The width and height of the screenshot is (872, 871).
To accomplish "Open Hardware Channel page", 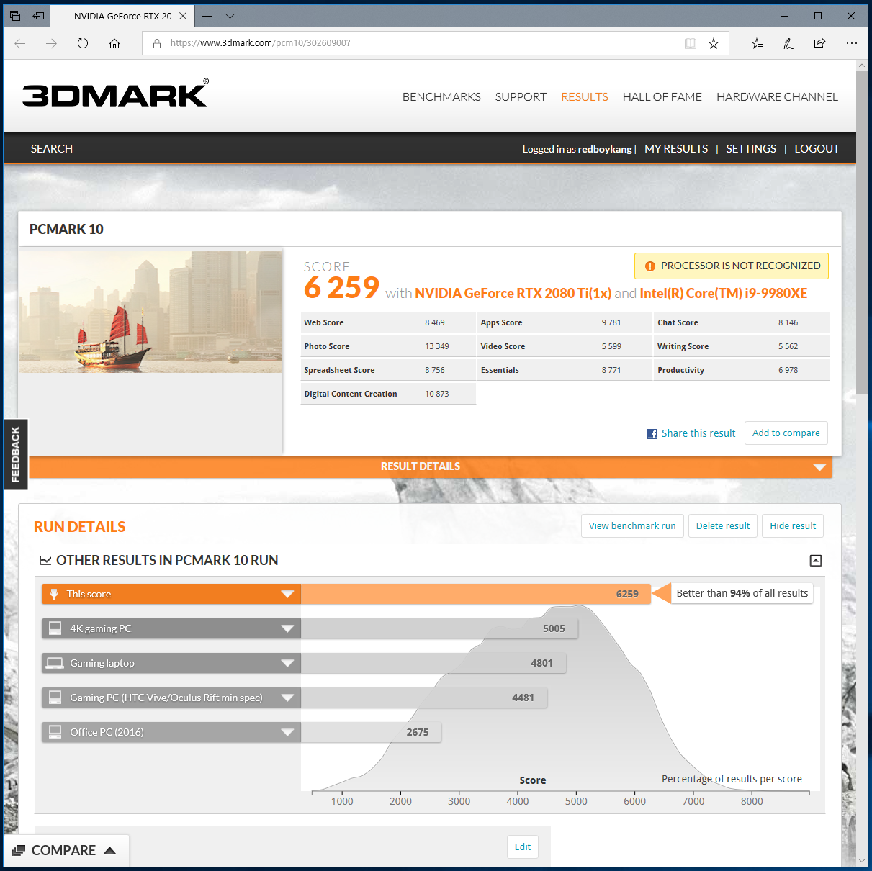I will point(777,97).
